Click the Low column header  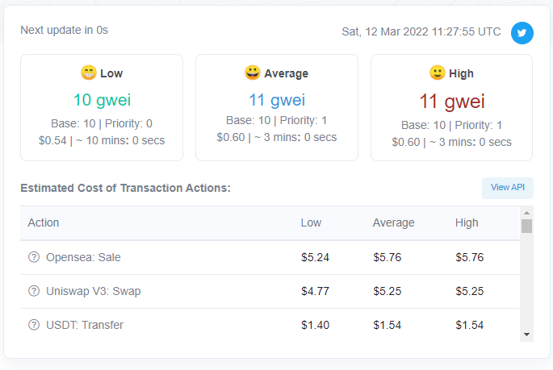311,222
